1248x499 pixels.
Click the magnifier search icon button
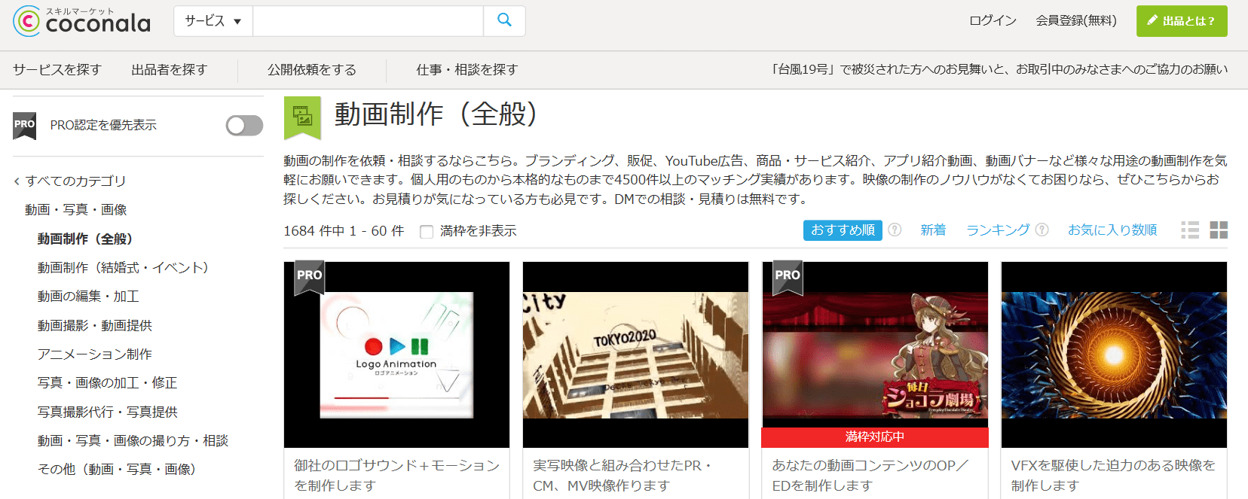pyautogui.click(x=504, y=21)
